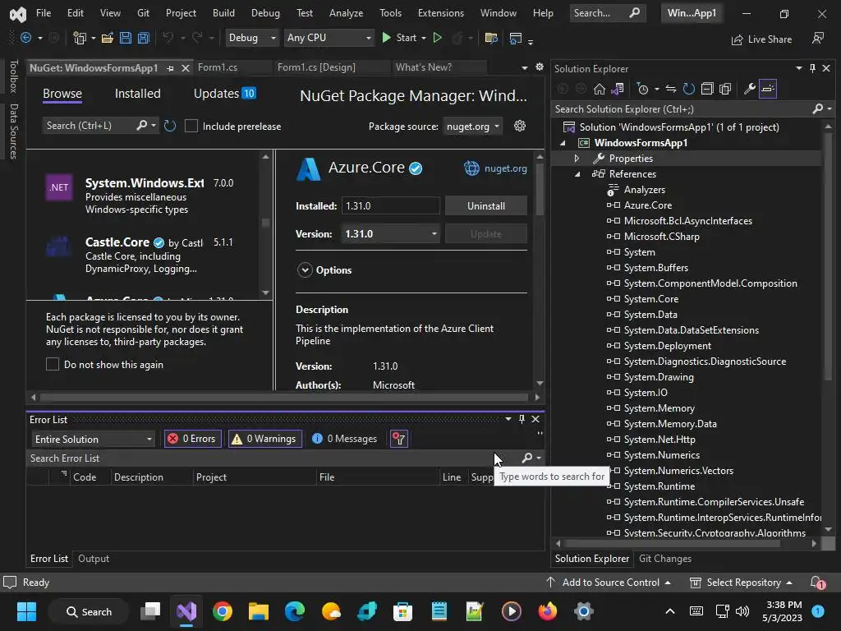841x631 pixels.
Task: Click Collapse All icon in Solution Explorer
Action: (x=707, y=89)
